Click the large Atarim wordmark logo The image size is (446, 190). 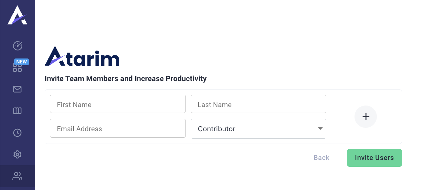[x=82, y=56]
